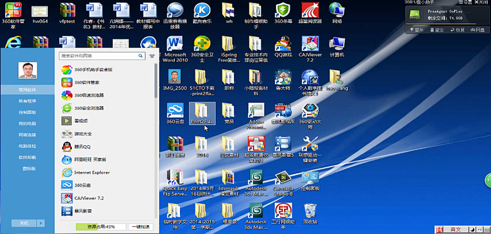Click the magnifier search icon in start menu
491x234 pixels.
pos(141,56)
